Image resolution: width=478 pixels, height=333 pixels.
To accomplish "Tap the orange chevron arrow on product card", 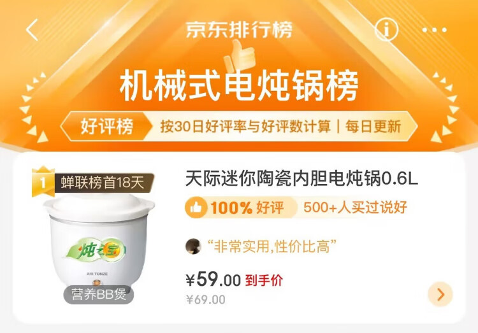I will 440,294.
